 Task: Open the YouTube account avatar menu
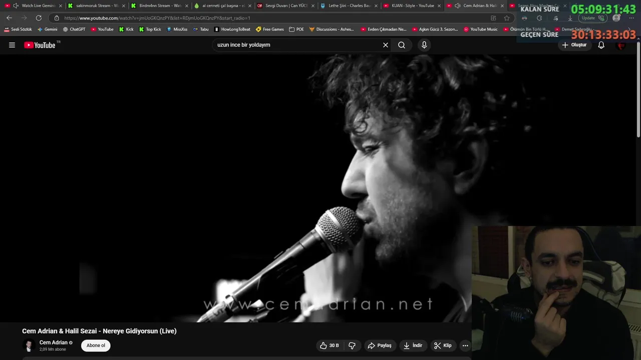(x=621, y=45)
